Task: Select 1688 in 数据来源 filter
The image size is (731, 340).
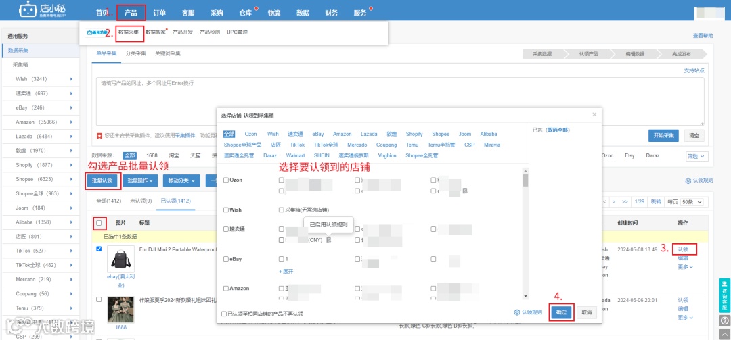Action: pyautogui.click(x=152, y=155)
